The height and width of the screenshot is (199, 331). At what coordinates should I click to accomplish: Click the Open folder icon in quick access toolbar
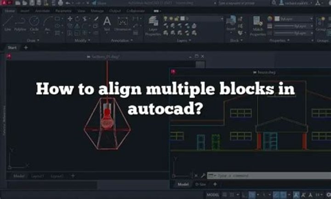pos(25,3)
